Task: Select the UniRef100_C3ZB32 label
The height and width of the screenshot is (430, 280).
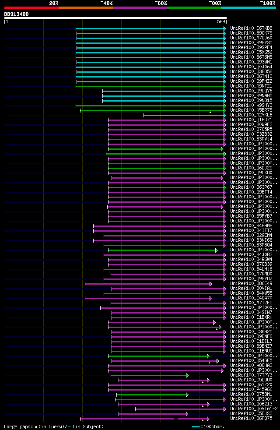Action: [x=251, y=134]
